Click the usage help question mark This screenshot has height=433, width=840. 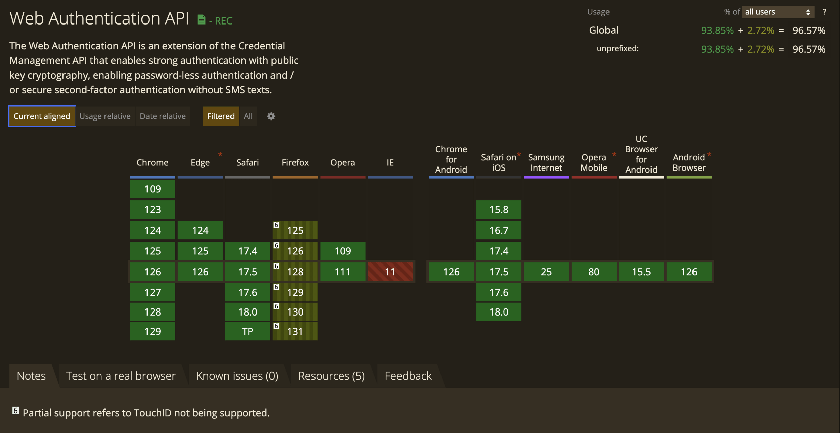click(824, 12)
